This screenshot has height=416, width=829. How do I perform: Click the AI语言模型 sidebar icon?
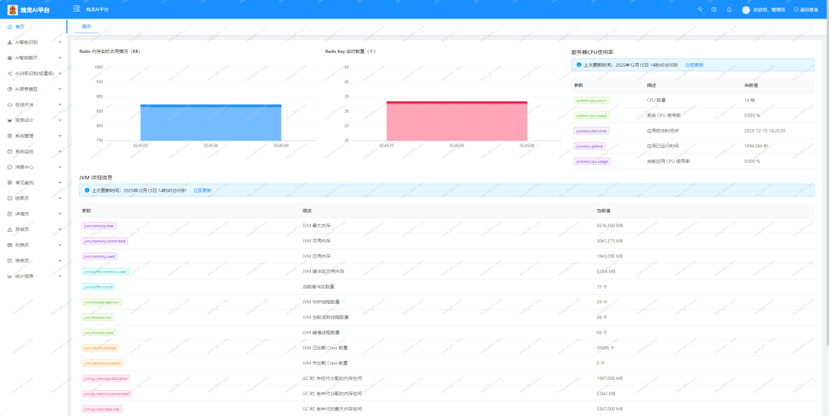click(x=9, y=89)
